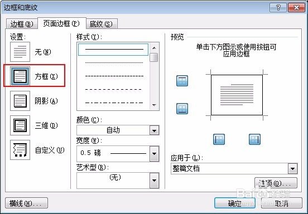Click the style list scroll down arrow
This screenshot has height=214, width=308.
(x=154, y=105)
